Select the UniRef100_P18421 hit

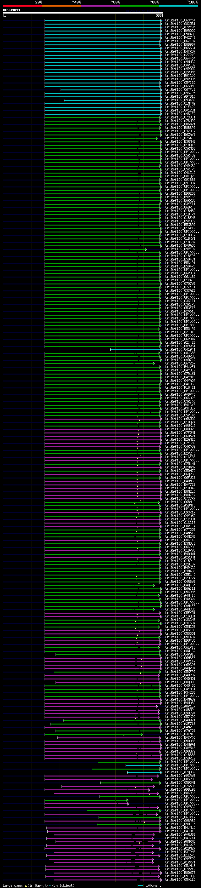point(180,387)
